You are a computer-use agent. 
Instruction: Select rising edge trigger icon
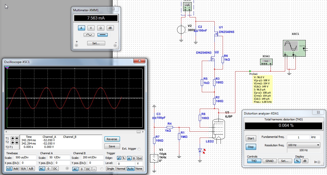coord(119,158)
